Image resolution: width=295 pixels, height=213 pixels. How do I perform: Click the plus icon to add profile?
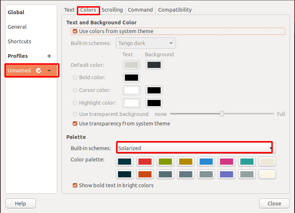click(x=49, y=56)
